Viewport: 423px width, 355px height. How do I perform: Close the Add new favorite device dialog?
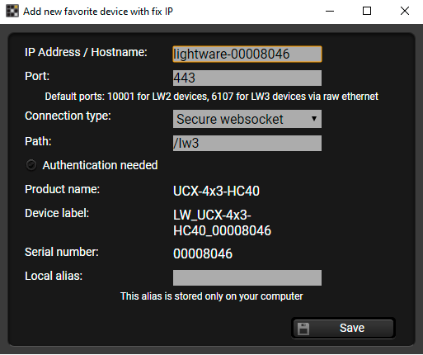click(x=405, y=12)
